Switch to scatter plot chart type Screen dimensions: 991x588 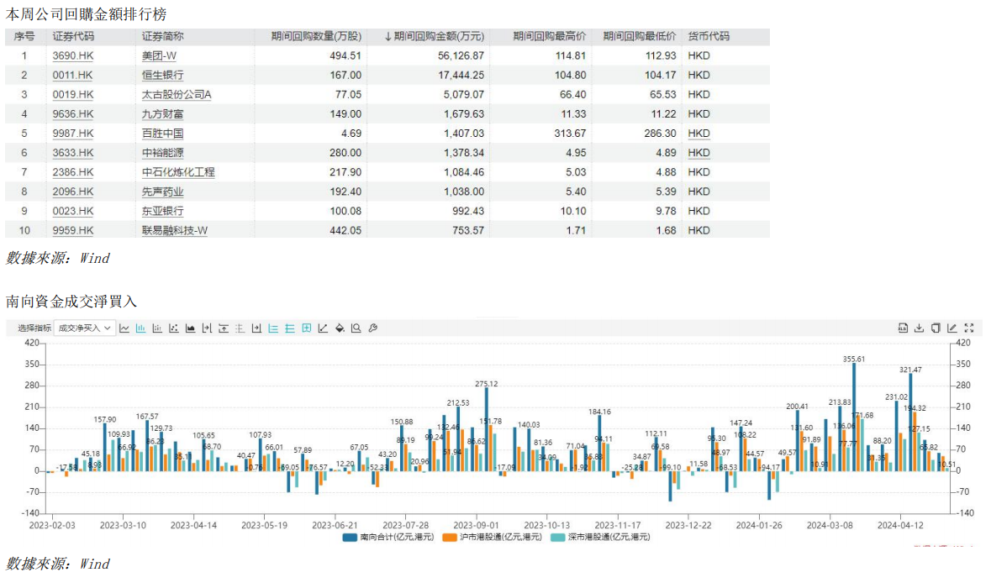click(174, 328)
